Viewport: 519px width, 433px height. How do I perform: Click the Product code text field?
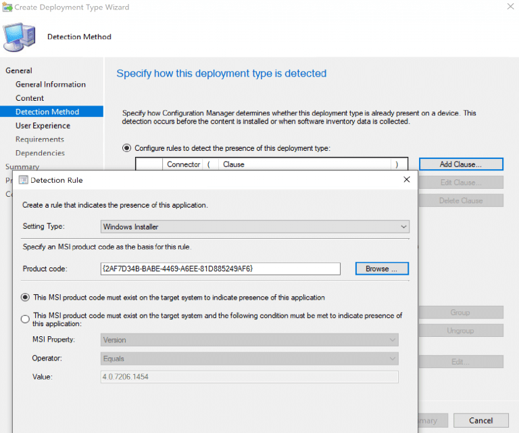click(220, 269)
